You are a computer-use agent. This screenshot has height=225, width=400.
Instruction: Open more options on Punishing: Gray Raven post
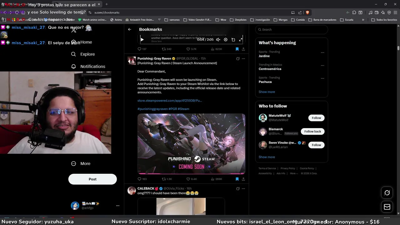pyautogui.click(x=243, y=58)
